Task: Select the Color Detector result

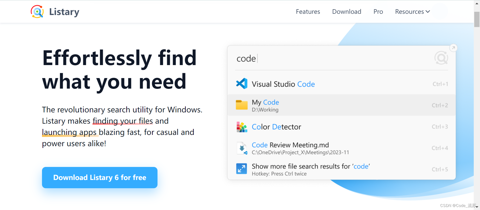Action: pyautogui.click(x=341, y=127)
